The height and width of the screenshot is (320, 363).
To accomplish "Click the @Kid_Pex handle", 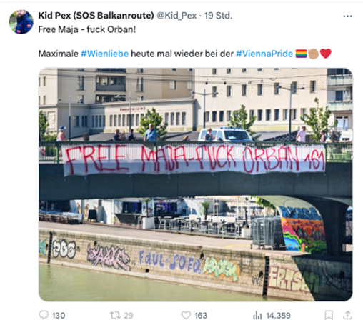I will [176, 16].
